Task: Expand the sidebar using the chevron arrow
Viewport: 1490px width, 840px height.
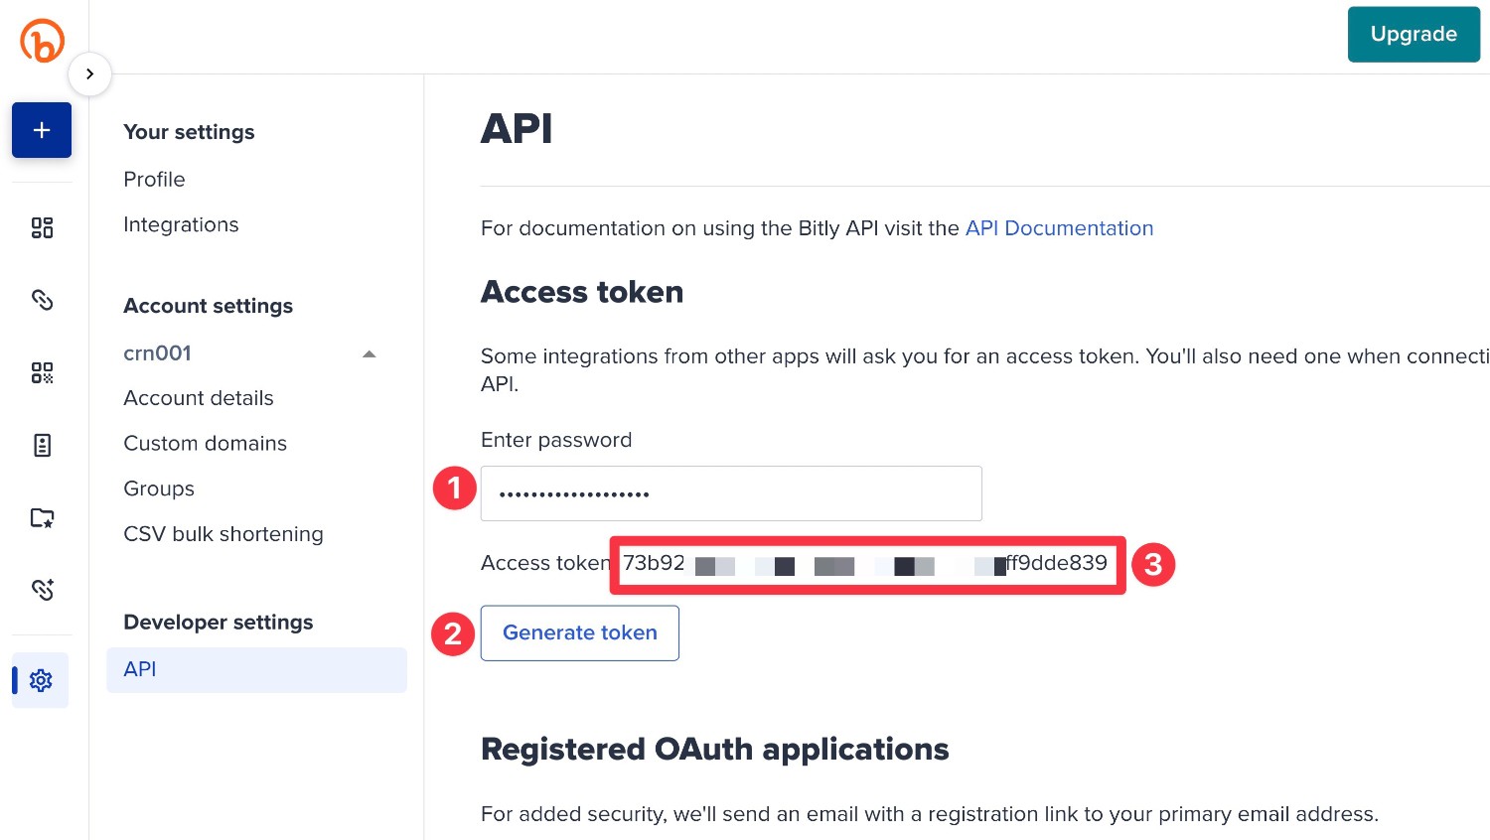Action: [x=89, y=73]
